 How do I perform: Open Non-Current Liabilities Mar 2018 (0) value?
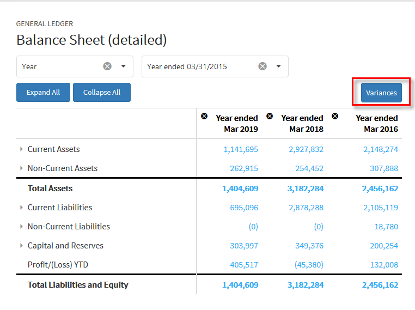coord(319,227)
